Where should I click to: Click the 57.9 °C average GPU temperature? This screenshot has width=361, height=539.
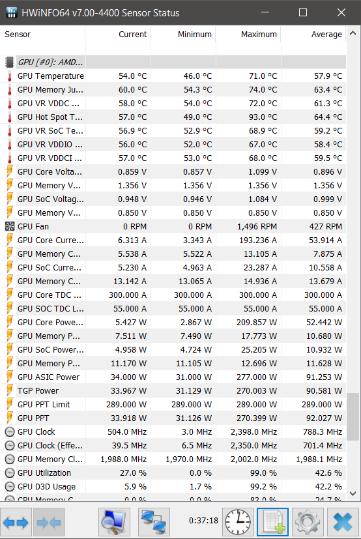(328, 76)
